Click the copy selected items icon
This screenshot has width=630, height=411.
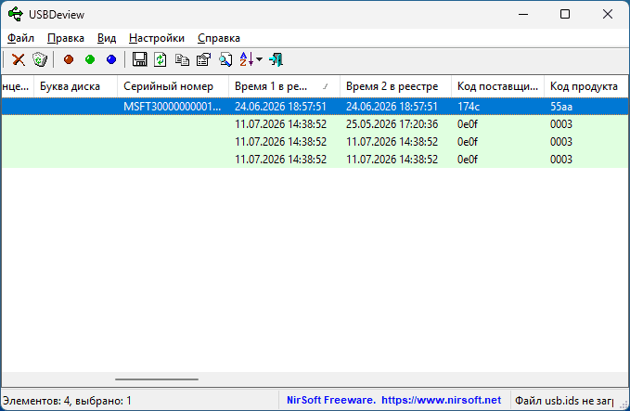click(182, 60)
